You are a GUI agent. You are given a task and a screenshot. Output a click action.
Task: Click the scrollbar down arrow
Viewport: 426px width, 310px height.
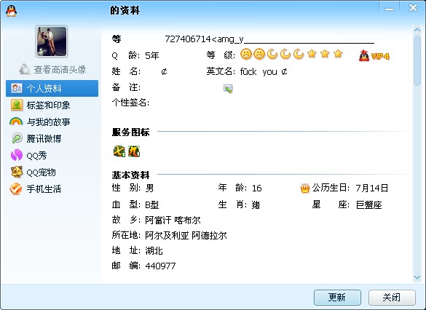[x=417, y=277]
